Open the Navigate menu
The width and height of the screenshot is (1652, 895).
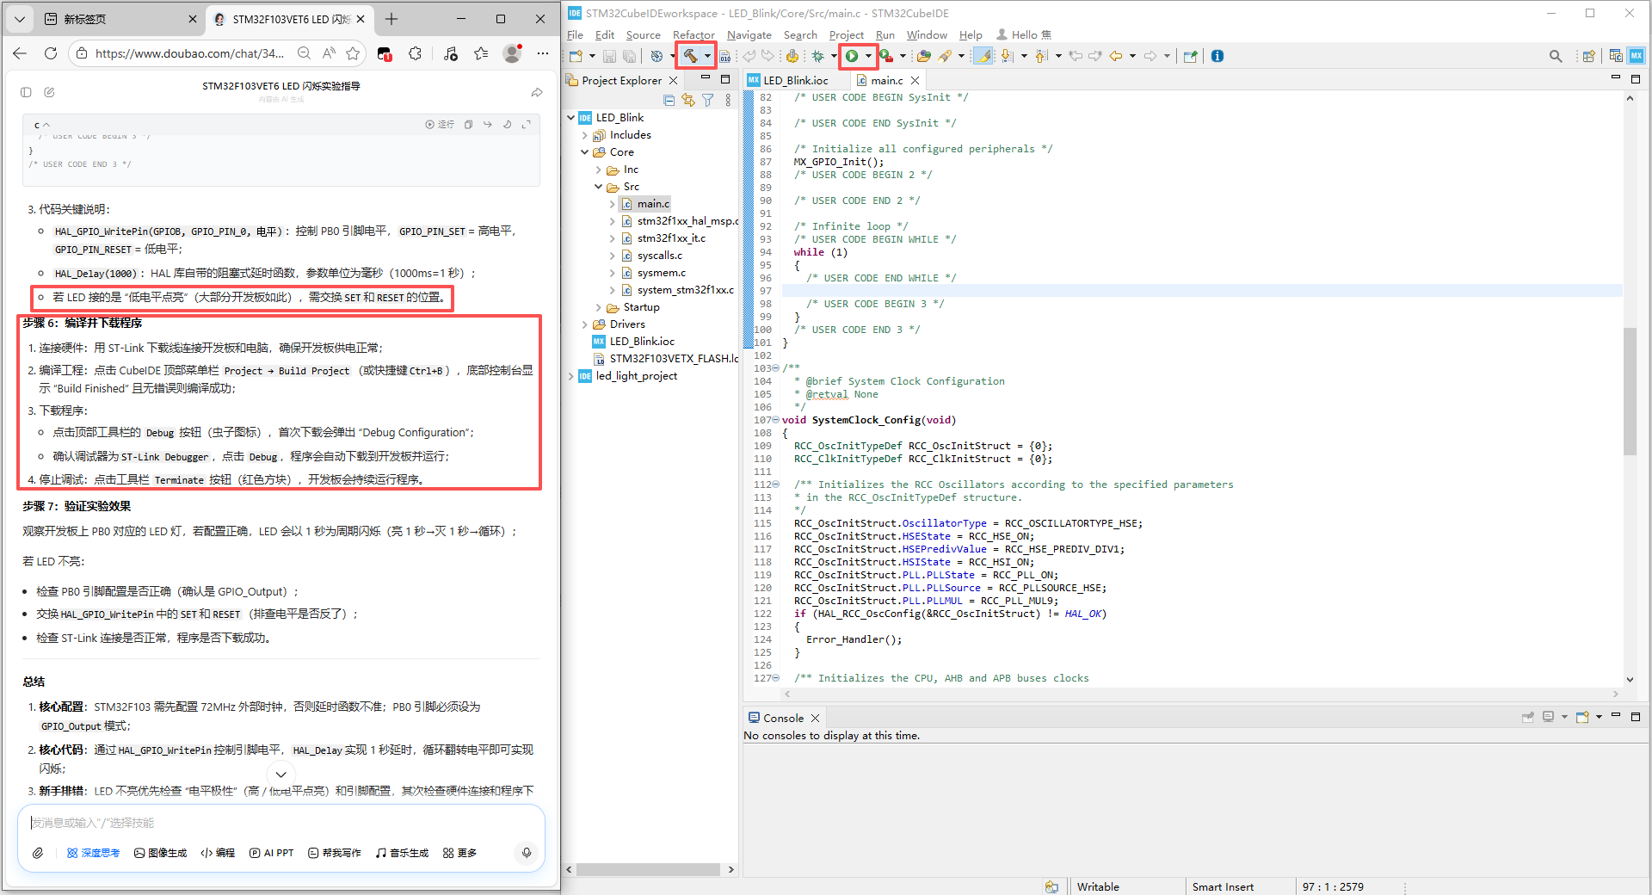click(749, 35)
